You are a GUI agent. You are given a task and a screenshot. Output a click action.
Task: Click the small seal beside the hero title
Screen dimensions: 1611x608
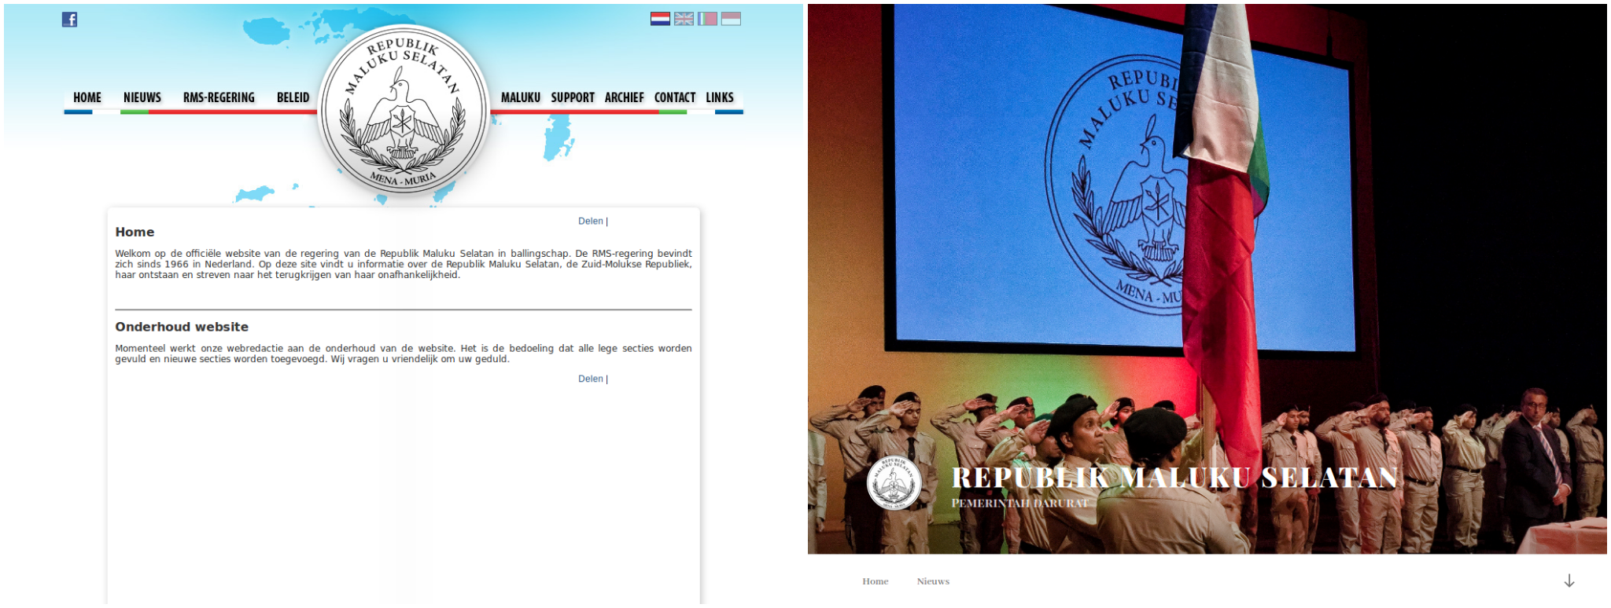tap(894, 483)
